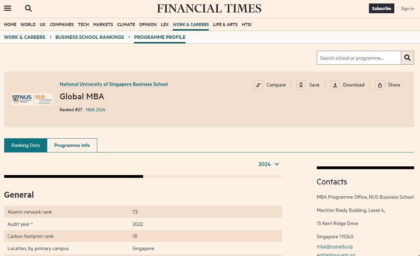Click the Sign In link

click(407, 9)
